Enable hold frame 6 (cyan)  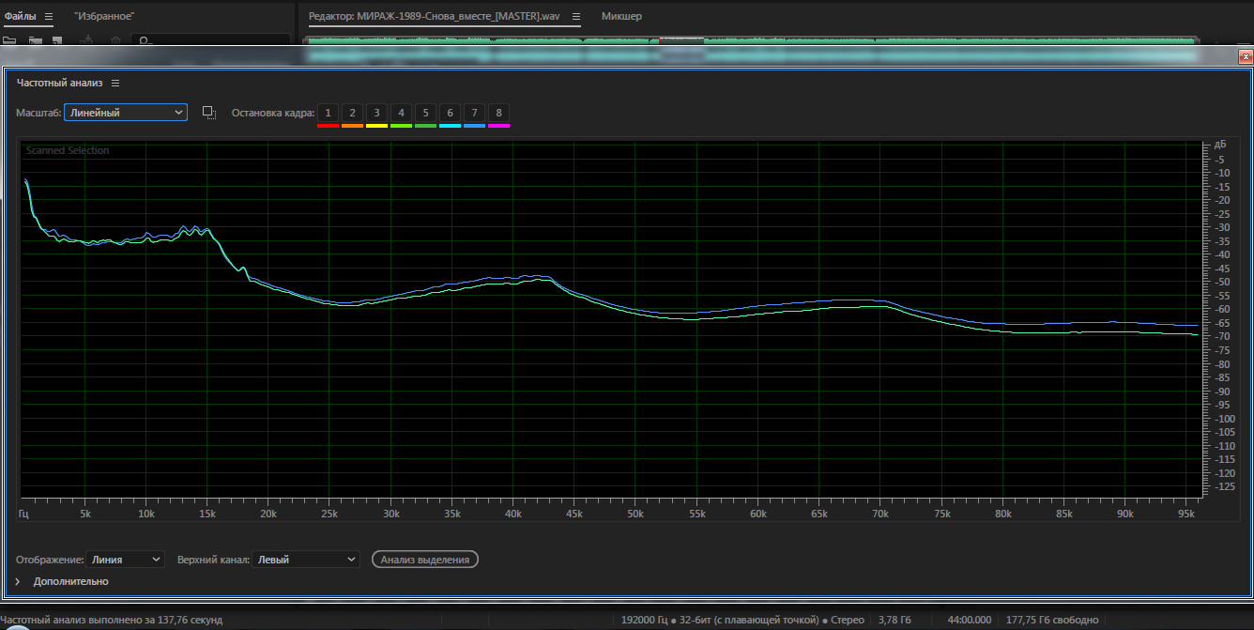450,114
